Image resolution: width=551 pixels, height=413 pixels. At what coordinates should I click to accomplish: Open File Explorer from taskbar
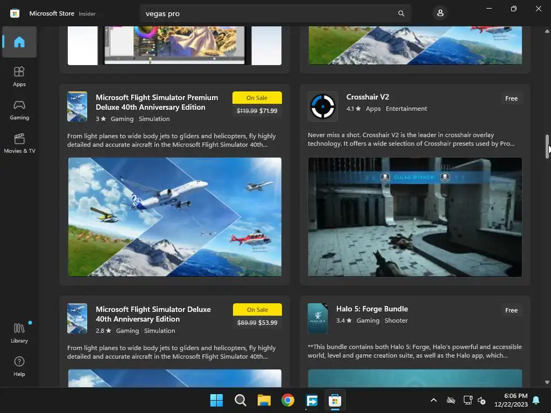pos(264,400)
